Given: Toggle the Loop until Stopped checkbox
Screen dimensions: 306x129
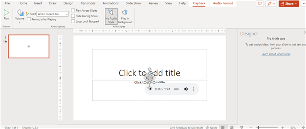Looking at the screenshot, I should click(73, 21).
